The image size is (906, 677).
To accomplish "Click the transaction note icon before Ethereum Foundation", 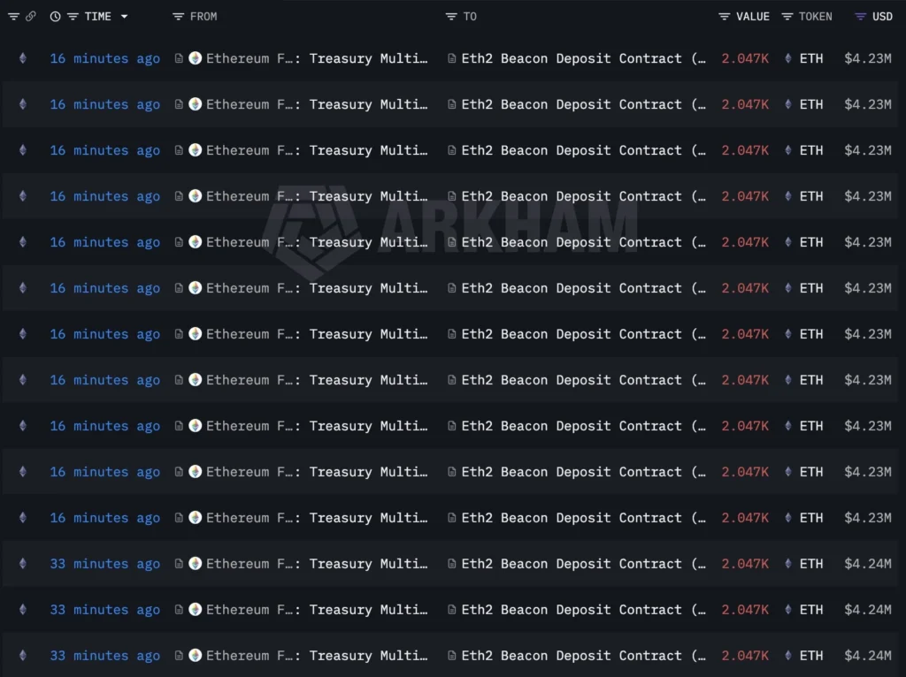I will [x=180, y=58].
